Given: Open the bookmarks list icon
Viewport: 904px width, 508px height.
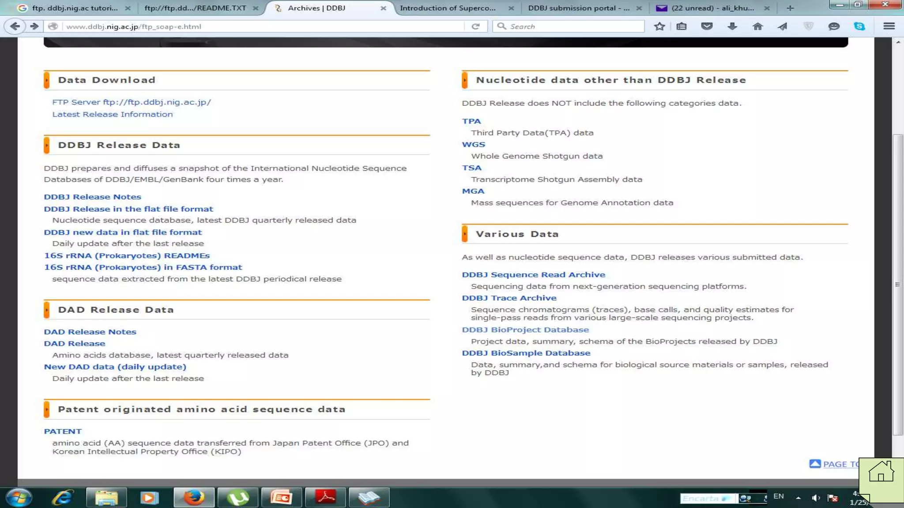Looking at the screenshot, I should (x=682, y=26).
